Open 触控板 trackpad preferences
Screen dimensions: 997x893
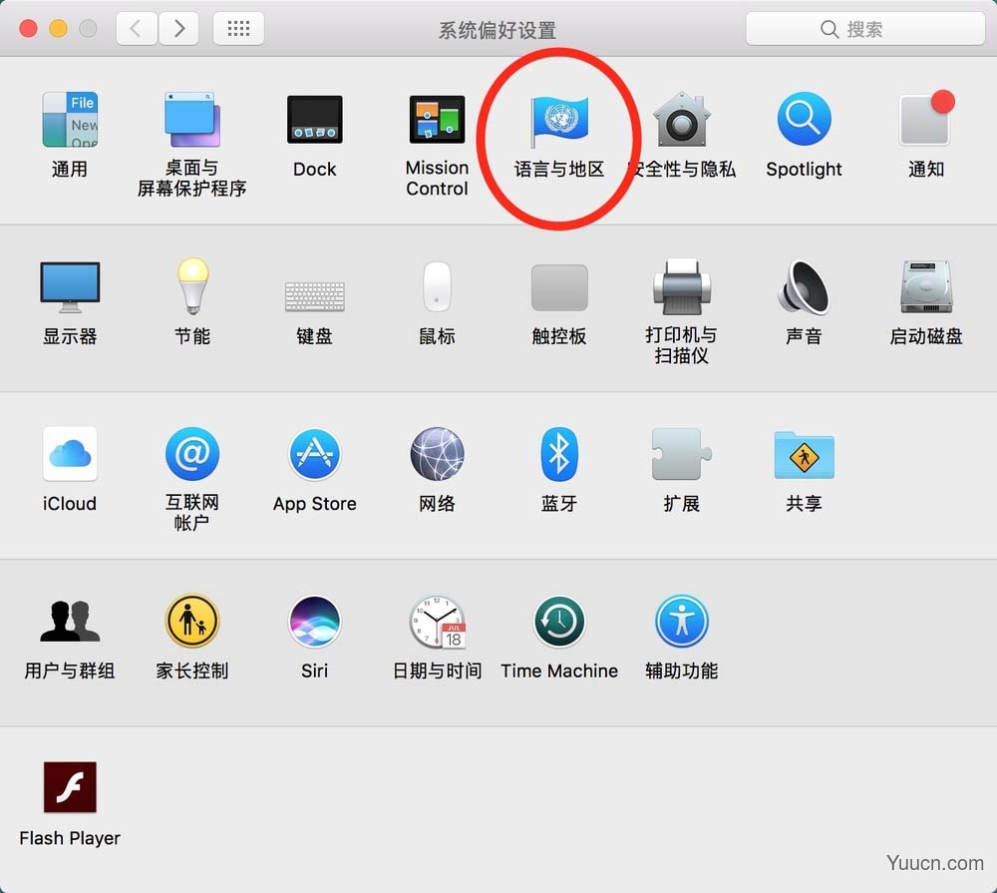pos(559,287)
